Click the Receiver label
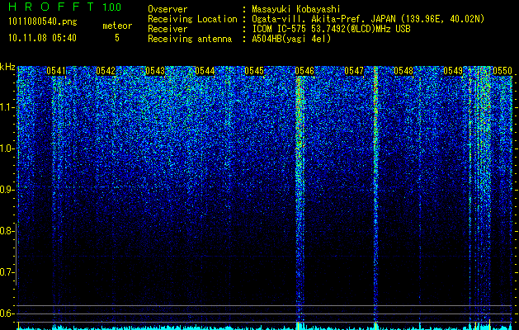Image resolution: width=519 pixels, height=330 pixels. tap(167, 29)
